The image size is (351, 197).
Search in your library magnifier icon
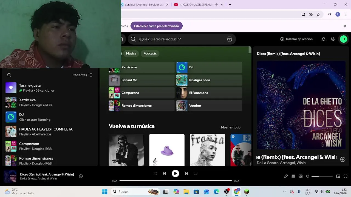(9, 75)
